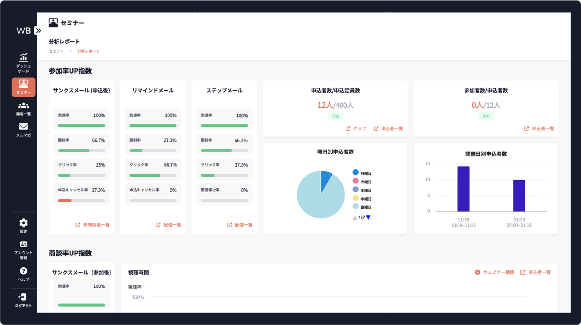
Task: Select the 分析レポート breadcrumb item
Action: tap(88, 52)
